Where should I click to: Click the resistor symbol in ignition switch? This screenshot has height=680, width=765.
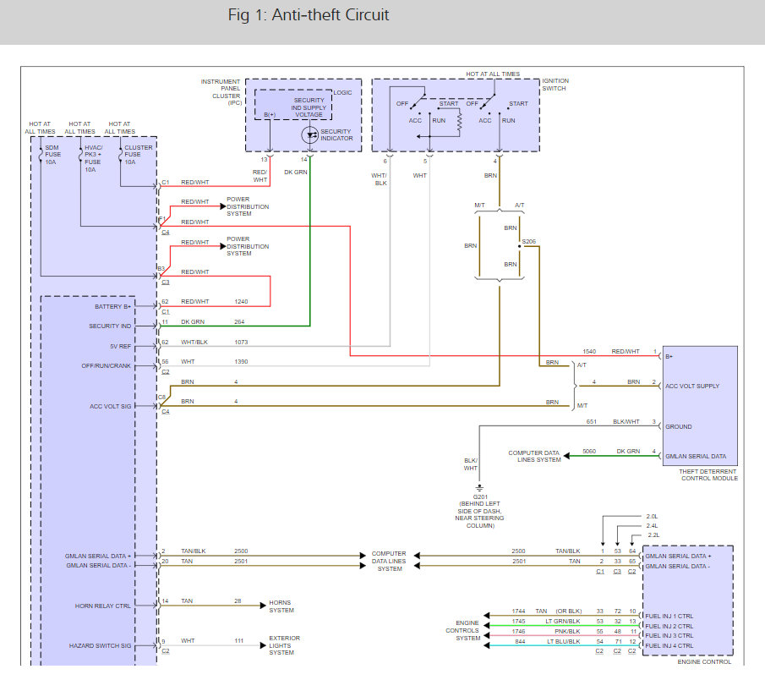(459, 122)
